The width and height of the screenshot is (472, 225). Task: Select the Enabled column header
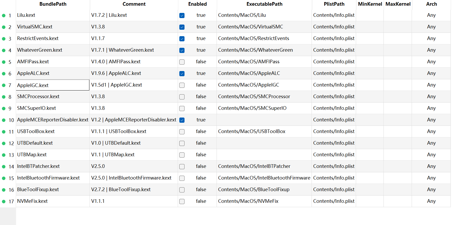[197, 4]
